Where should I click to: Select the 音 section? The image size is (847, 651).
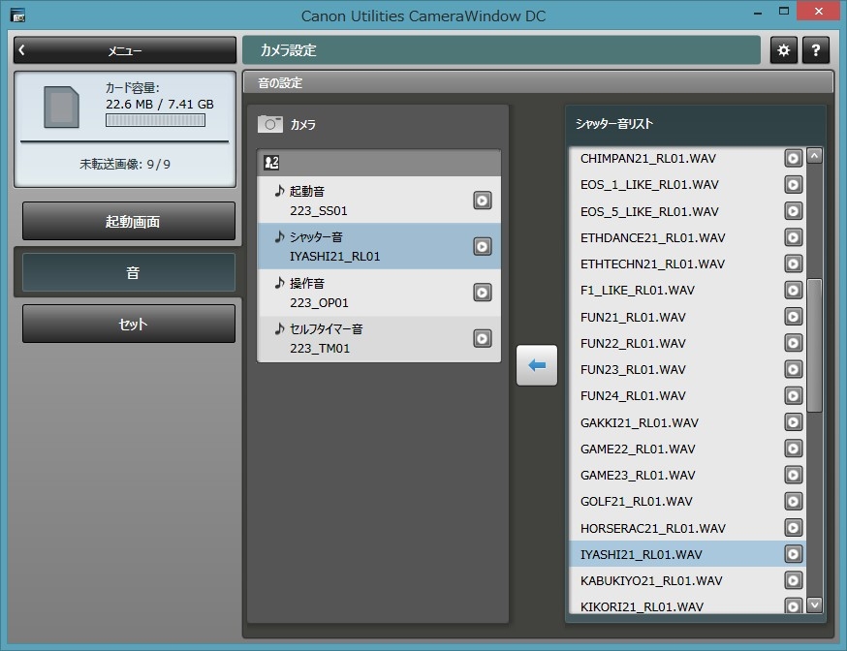(x=129, y=272)
